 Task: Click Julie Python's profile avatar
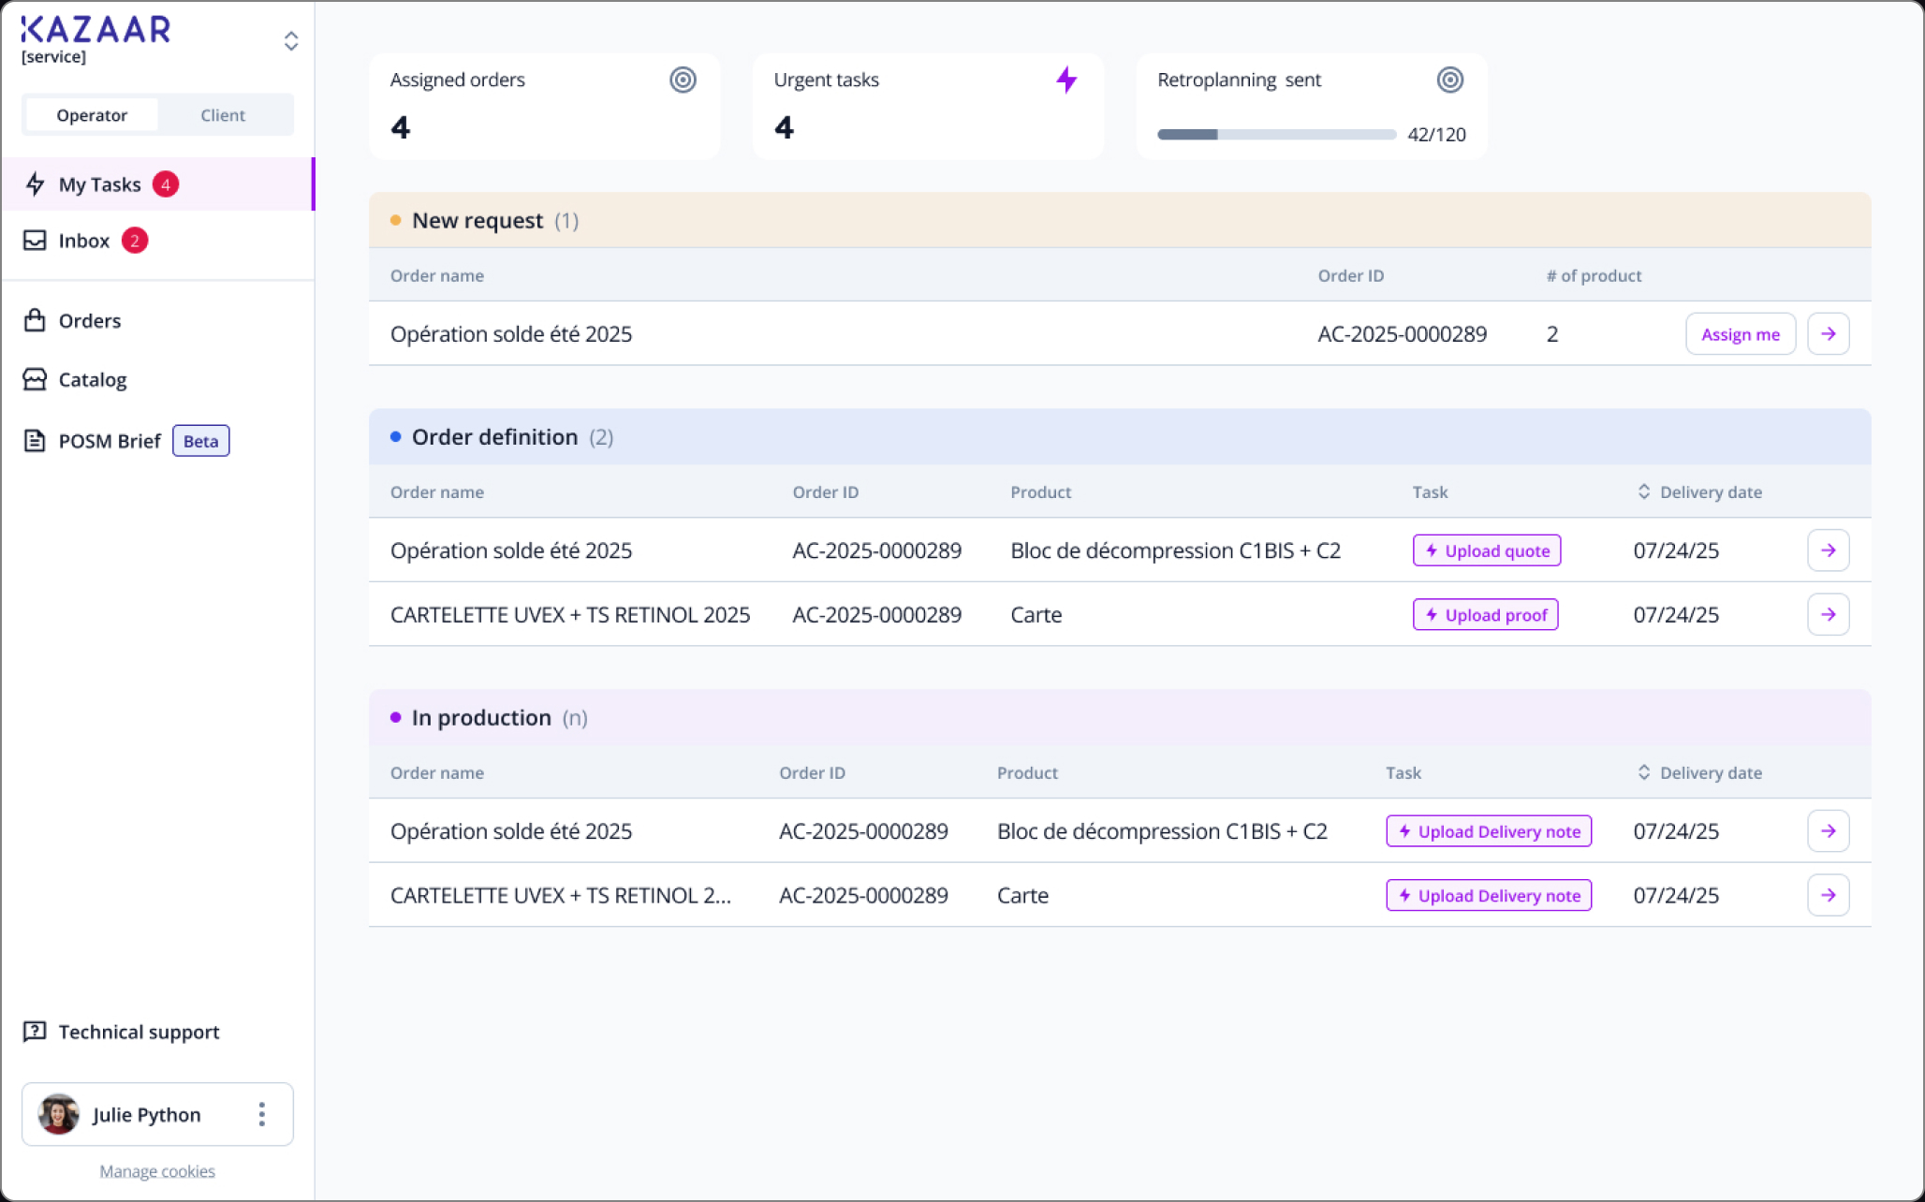tap(59, 1114)
